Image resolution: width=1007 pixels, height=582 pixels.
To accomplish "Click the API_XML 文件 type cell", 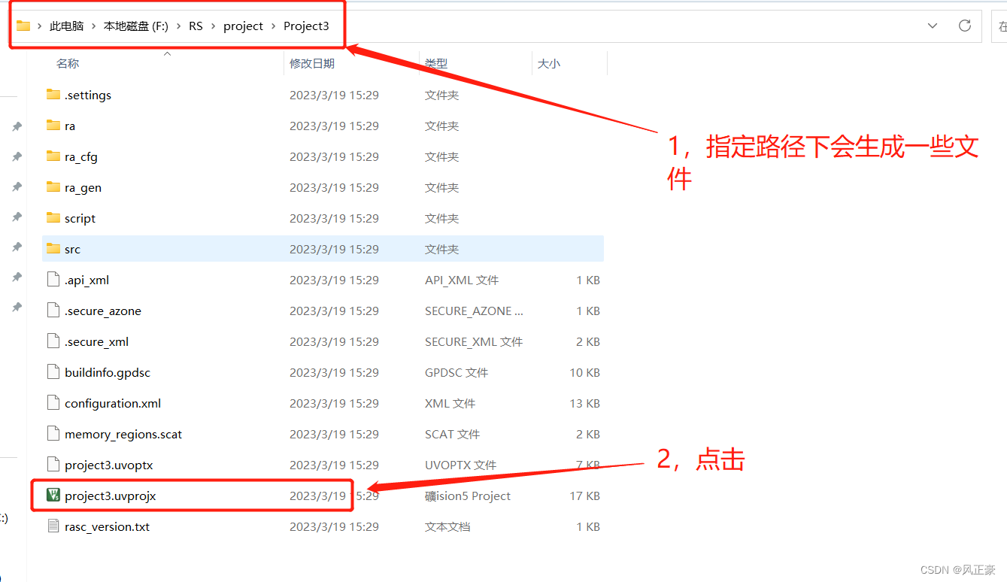I will pyautogui.click(x=462, y=280).
